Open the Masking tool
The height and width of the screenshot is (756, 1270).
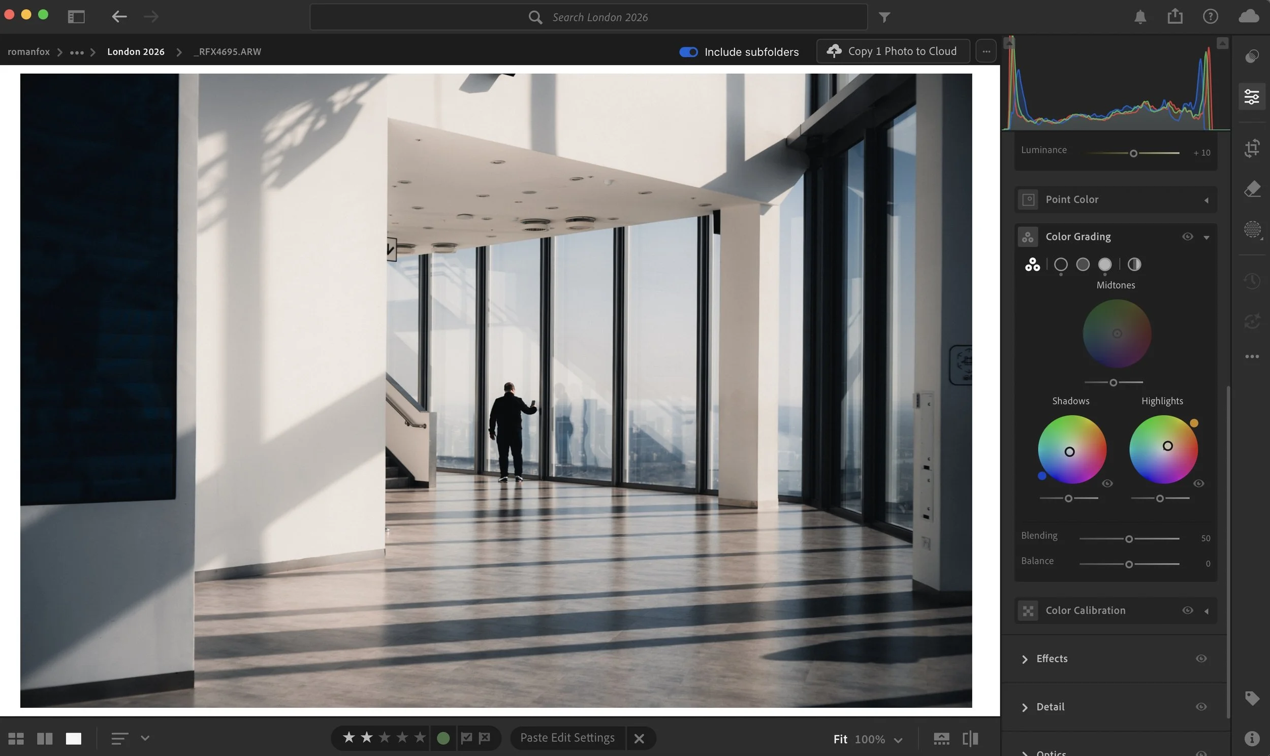[1252, 229]
